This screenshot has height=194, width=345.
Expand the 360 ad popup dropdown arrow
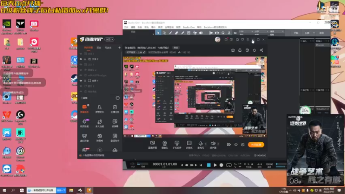coord(337,117)
